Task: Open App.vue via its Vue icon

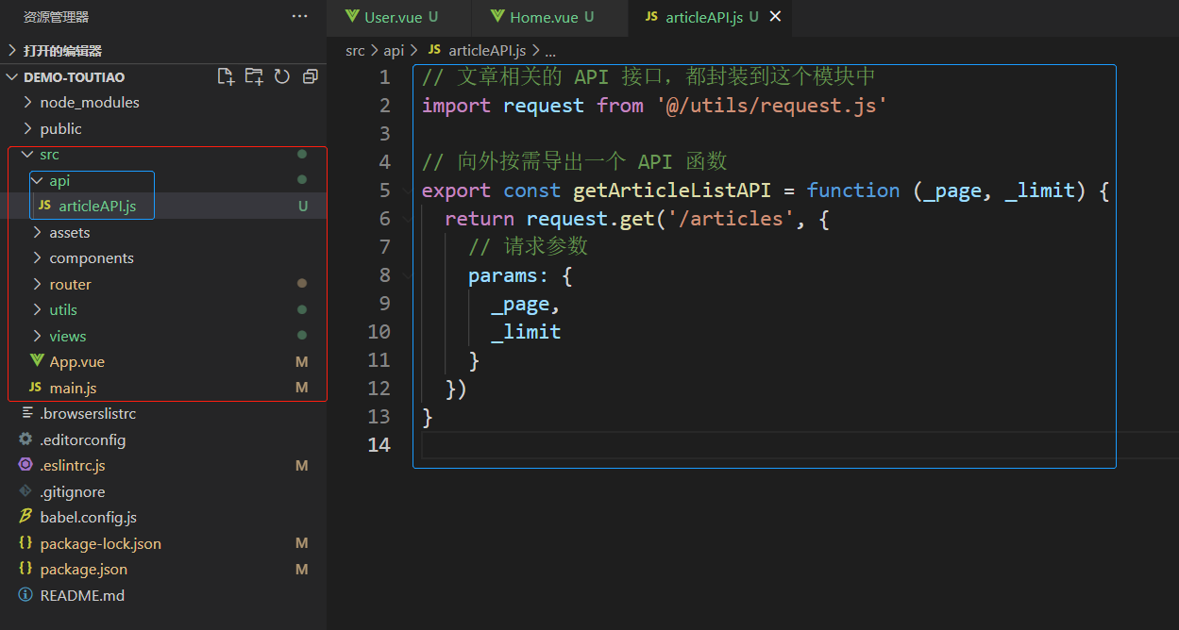Action: coord(37,361)
